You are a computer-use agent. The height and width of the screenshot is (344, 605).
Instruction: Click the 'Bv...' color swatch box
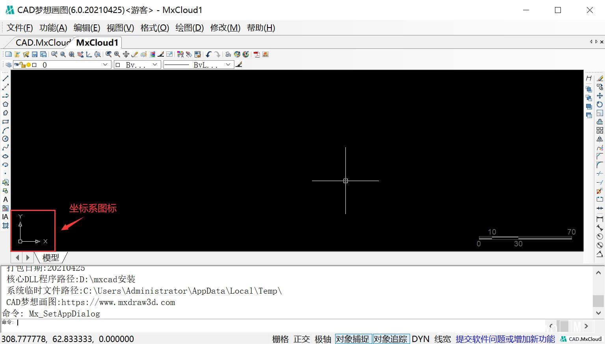(x=117, y=65)
